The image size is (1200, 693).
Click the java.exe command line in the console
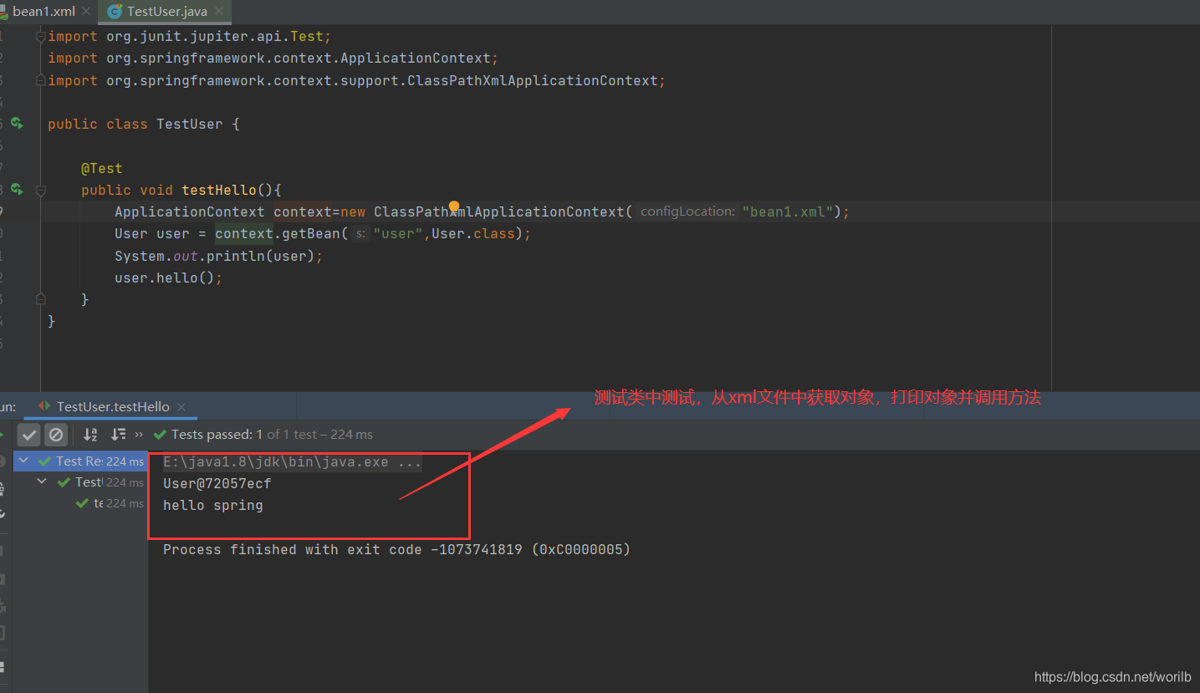coord(292,461)
